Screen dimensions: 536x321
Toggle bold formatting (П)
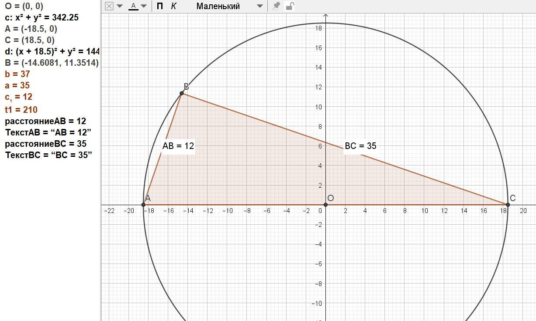coord(160,6)
